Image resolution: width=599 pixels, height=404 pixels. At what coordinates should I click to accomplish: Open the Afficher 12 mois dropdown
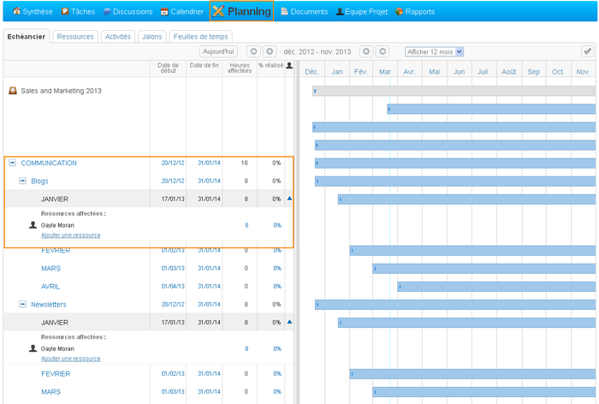point(434,51)
